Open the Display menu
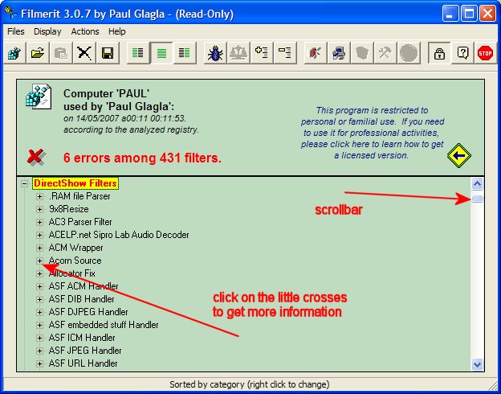The height and width of the screenshot is (394, 501). pyautogui.click(x=47, y=31)
